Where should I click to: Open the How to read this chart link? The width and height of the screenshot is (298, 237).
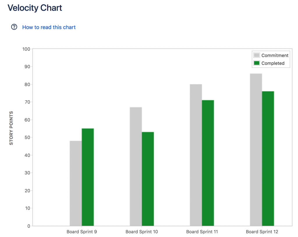coord(49,27)
